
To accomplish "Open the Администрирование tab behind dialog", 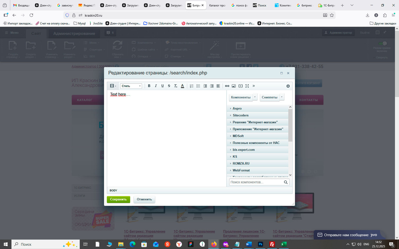I will pyautogui.click(x=74, y=33).
